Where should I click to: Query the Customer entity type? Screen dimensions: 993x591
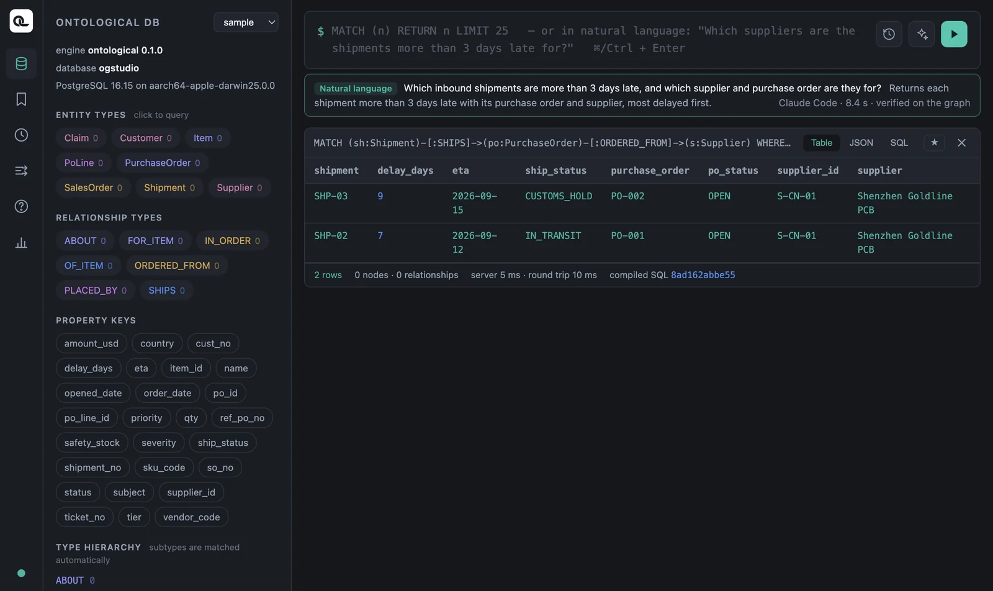tap(146, 138)
